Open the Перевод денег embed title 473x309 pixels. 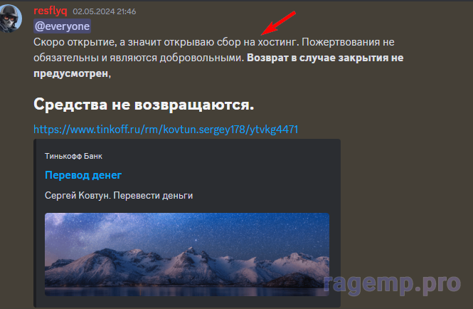(x=83, y=175)
